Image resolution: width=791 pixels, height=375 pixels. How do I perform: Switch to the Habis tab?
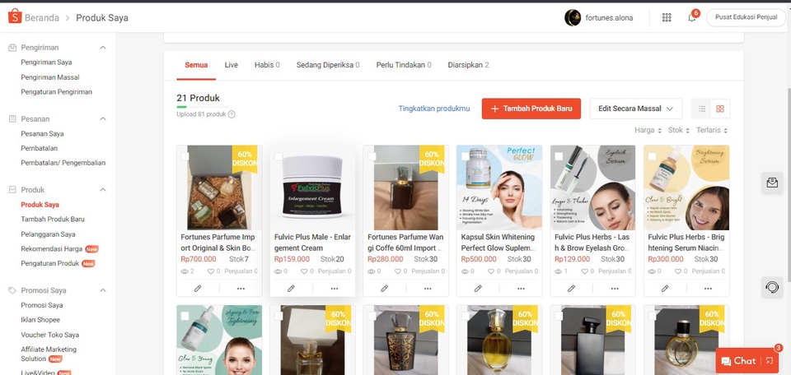point(267,65)
